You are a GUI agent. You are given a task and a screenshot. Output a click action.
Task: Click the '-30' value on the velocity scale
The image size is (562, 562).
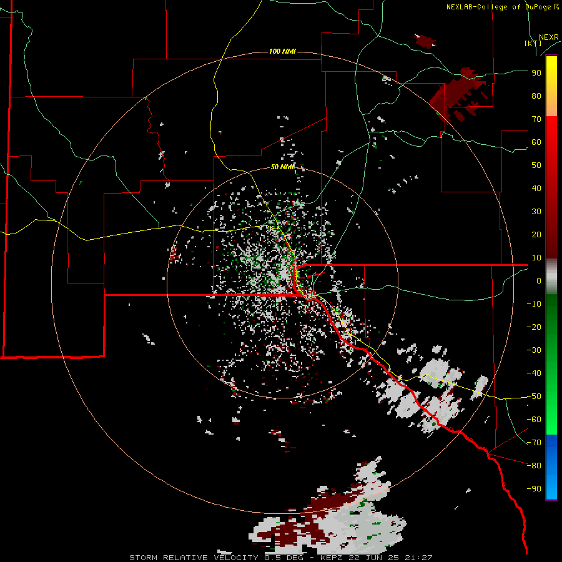pyautogui.click(x=534, y=350)
